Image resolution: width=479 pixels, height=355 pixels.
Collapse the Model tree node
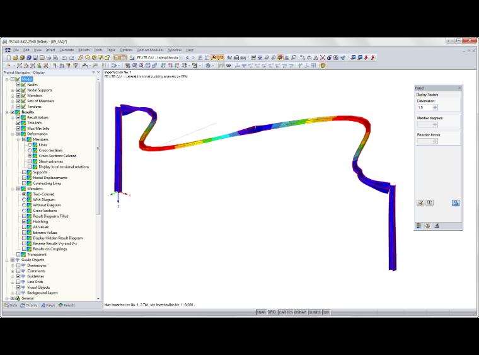coord(7,79)
